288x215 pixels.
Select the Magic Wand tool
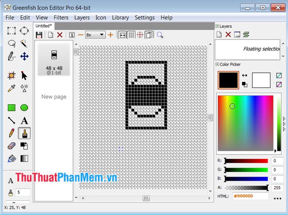coord(24,44)
